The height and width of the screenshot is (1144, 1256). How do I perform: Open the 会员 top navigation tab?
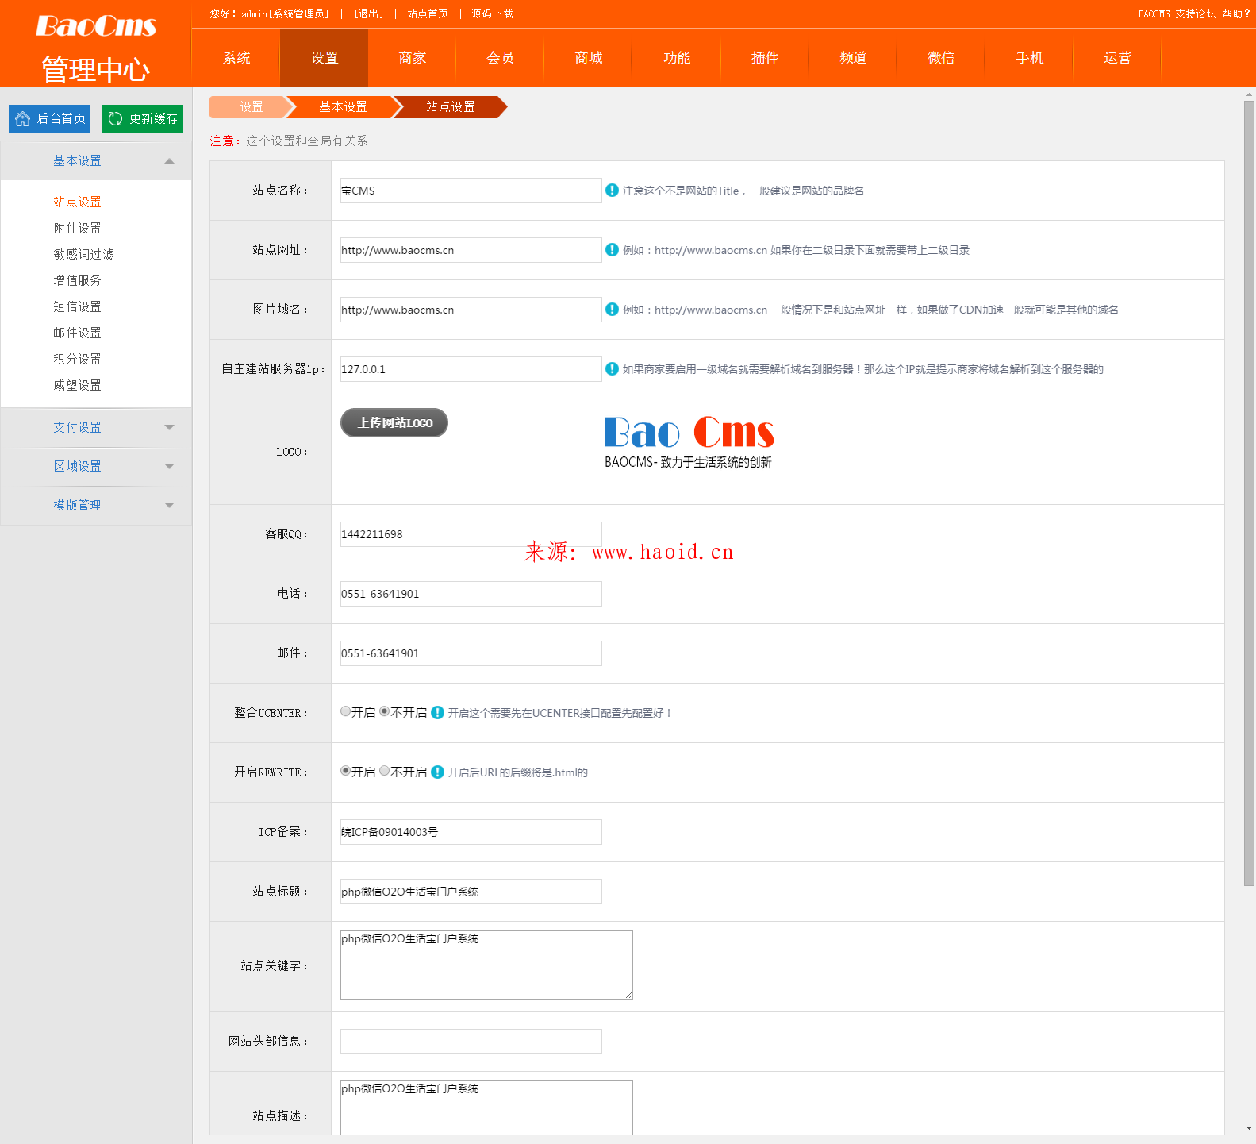500,58
